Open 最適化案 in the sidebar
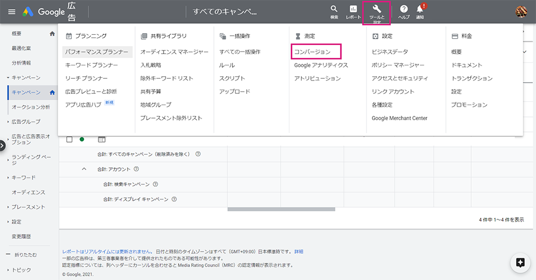Image resolution: width=536 pixels, height=280 pixels. pyautogui.click(x=21, y=48)
